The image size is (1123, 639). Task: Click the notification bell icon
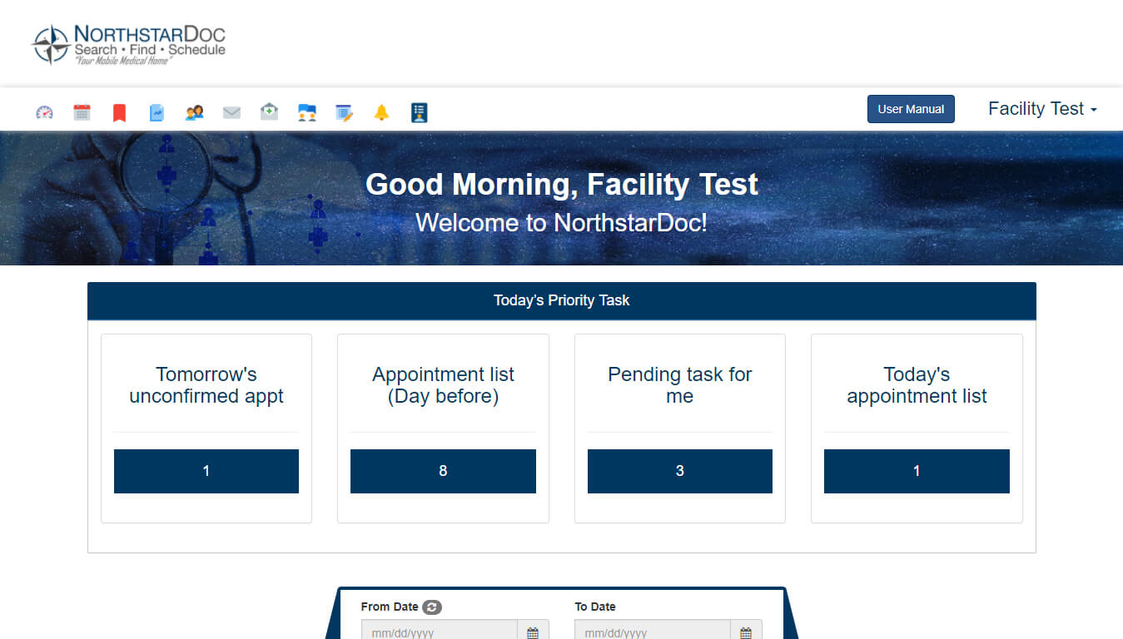pyautogui.click(x=381, y=111)
